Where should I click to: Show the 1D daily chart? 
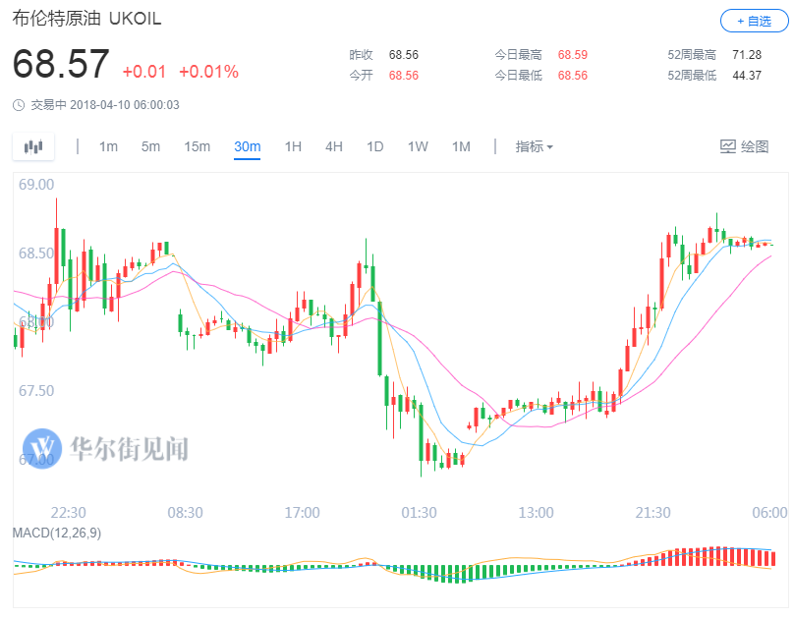pos(374,146)
